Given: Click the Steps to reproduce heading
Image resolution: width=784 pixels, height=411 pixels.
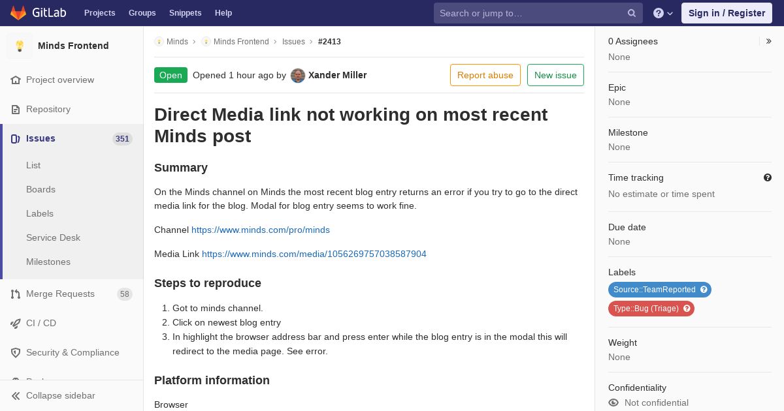Looking at the screenshot, I should (x=208, y=283).
